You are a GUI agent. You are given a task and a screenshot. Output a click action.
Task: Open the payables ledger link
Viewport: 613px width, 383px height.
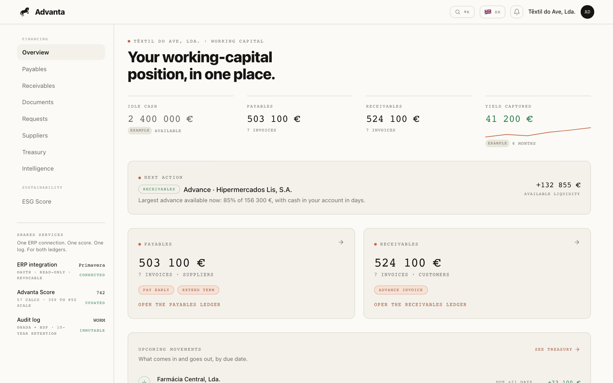(x=179, y=305)
